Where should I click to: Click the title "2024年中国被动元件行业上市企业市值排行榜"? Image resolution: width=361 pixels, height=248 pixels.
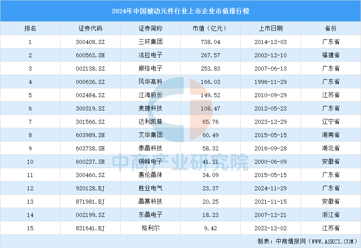181,11
